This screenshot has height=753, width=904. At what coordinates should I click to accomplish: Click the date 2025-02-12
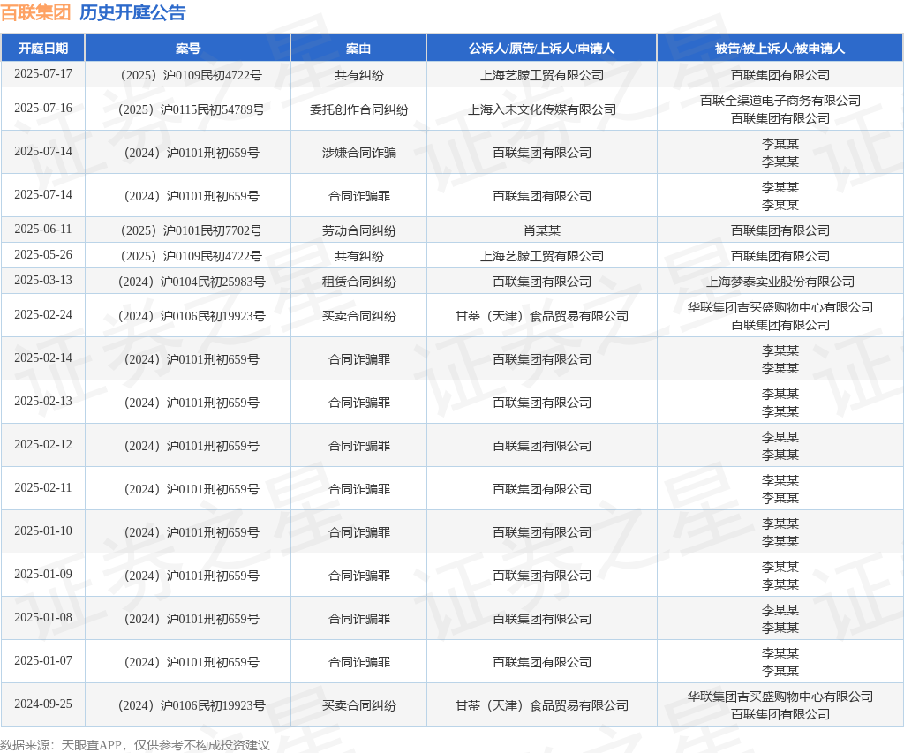[43, 445]
